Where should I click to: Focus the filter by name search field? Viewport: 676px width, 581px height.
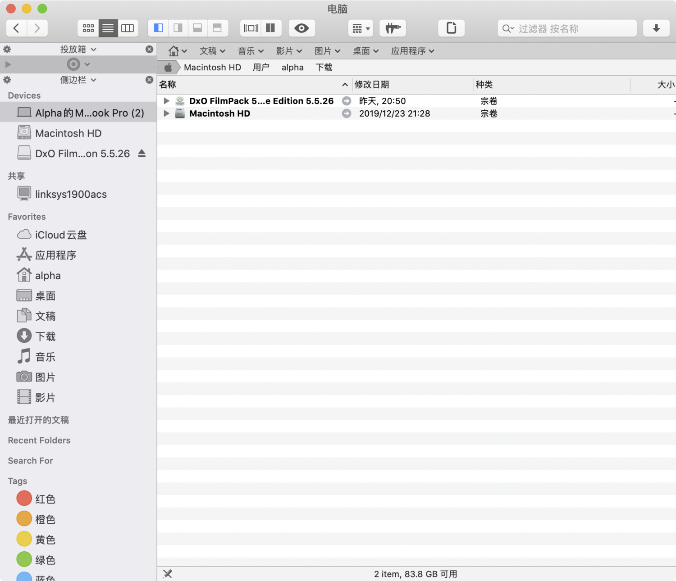tap(567, 28)
